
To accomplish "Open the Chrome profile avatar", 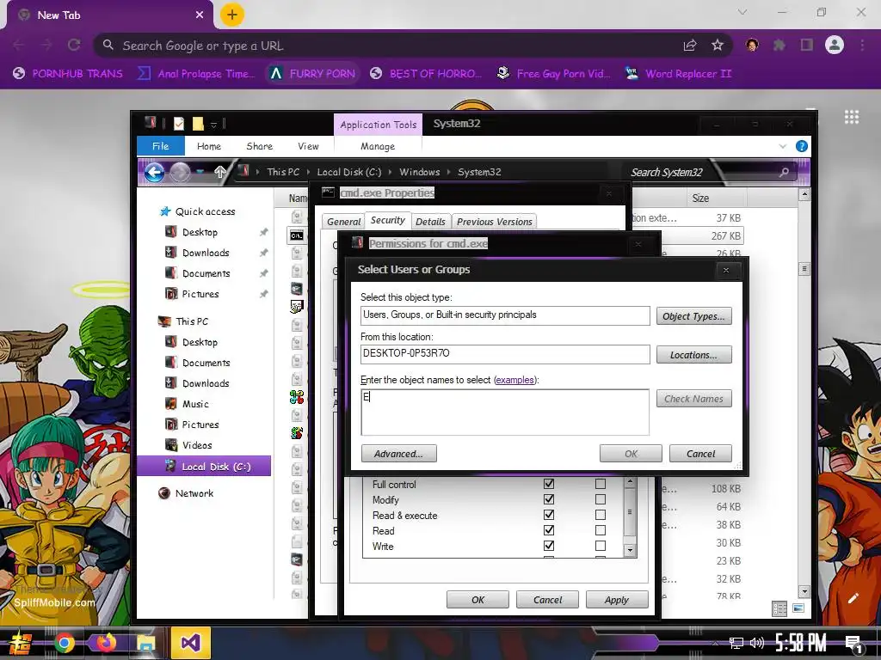I will point(835,45).
